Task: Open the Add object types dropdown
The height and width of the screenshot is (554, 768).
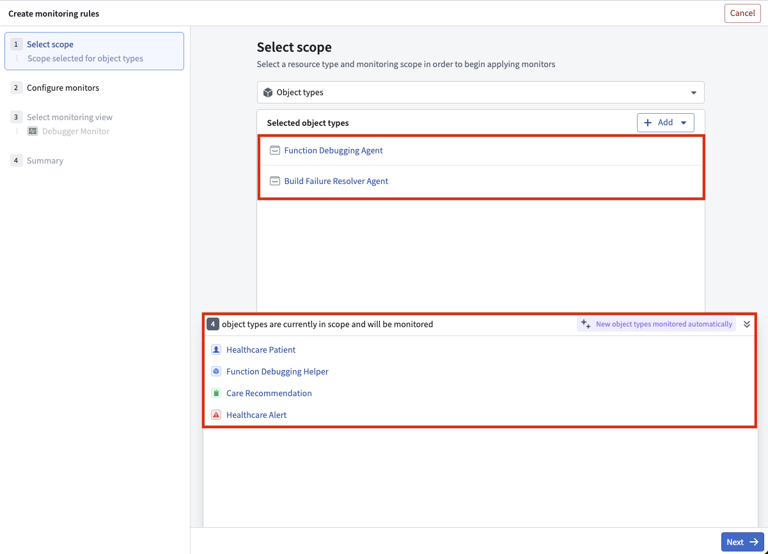Action: [x=665, y=123]
